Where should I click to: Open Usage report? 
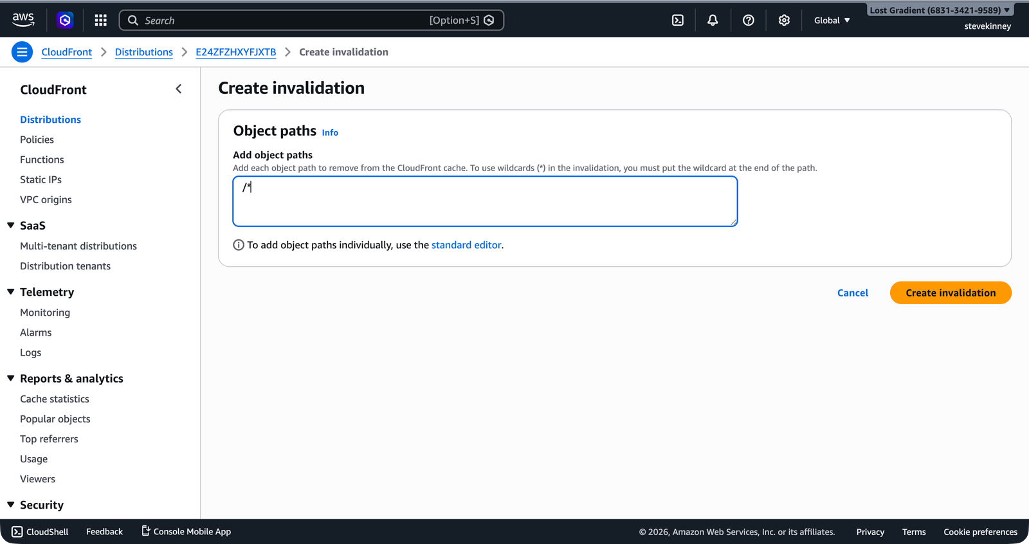[33, 459]
